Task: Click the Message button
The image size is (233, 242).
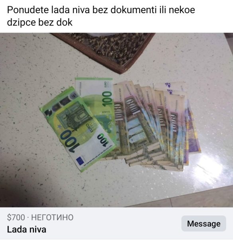Action: coord(204,224)
